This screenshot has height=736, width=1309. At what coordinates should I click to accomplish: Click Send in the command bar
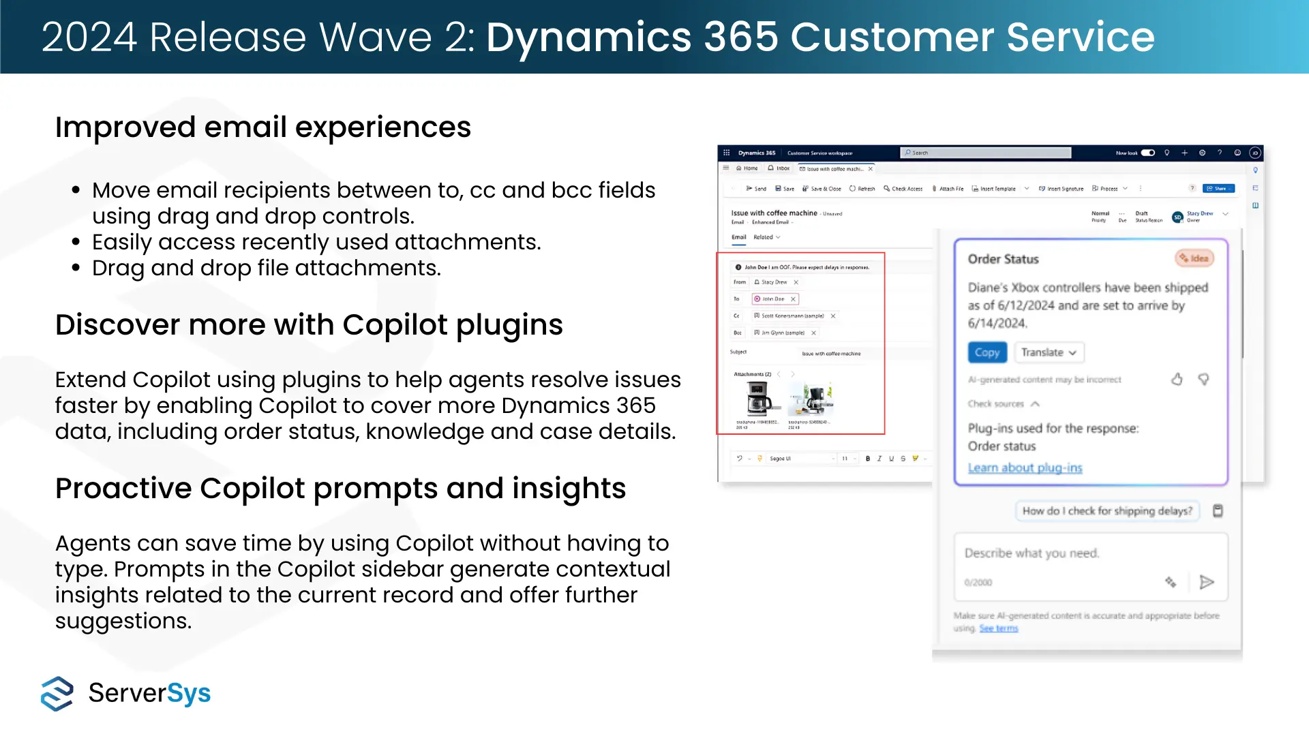[756, 189]
